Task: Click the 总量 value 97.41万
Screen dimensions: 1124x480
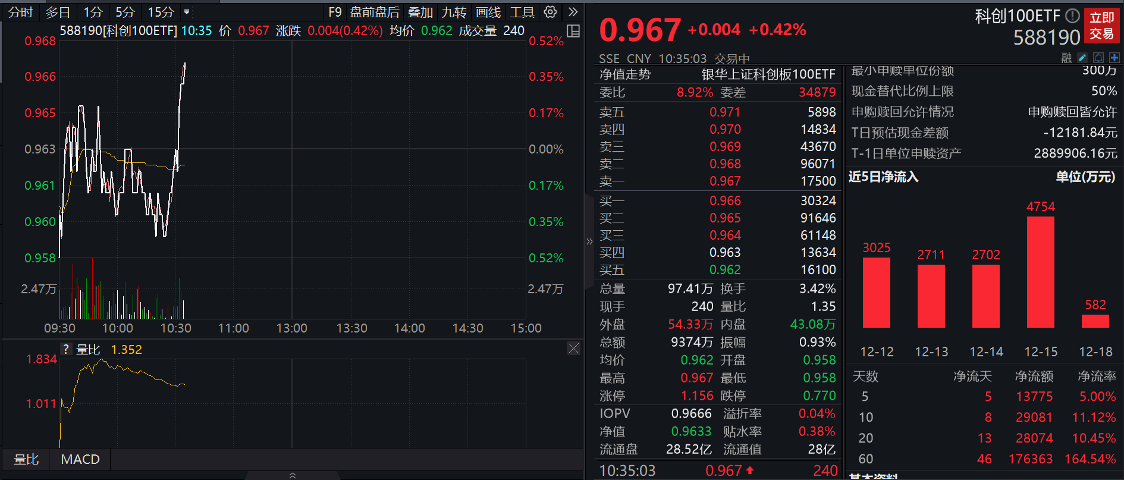Action: tap(690, 288)
